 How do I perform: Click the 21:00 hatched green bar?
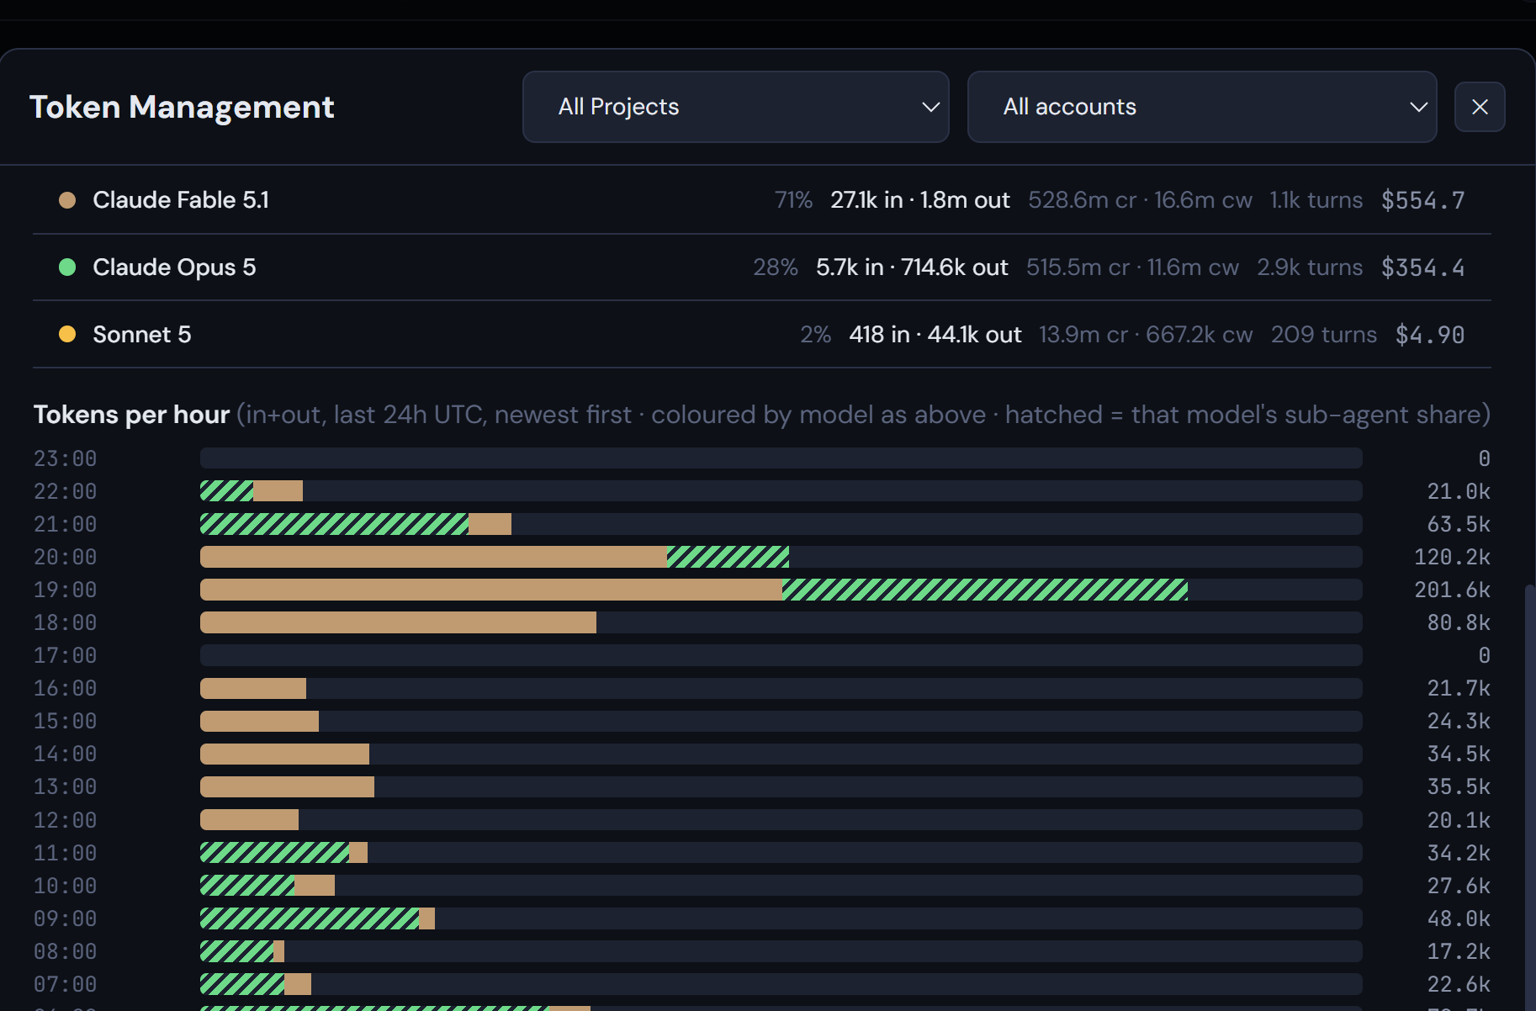334,524
